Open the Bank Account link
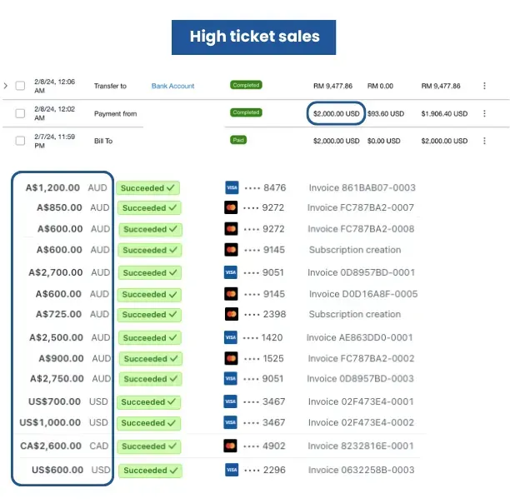The image size is (510, 503). [172, 86]
